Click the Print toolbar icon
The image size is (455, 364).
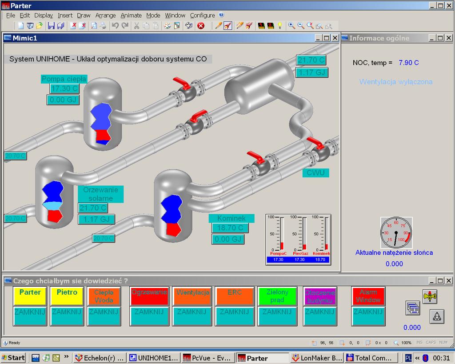pyautogui.click(x=103, y=26)
